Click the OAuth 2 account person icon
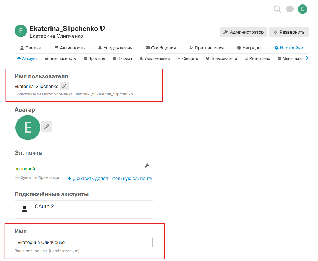 click(25, 209)
